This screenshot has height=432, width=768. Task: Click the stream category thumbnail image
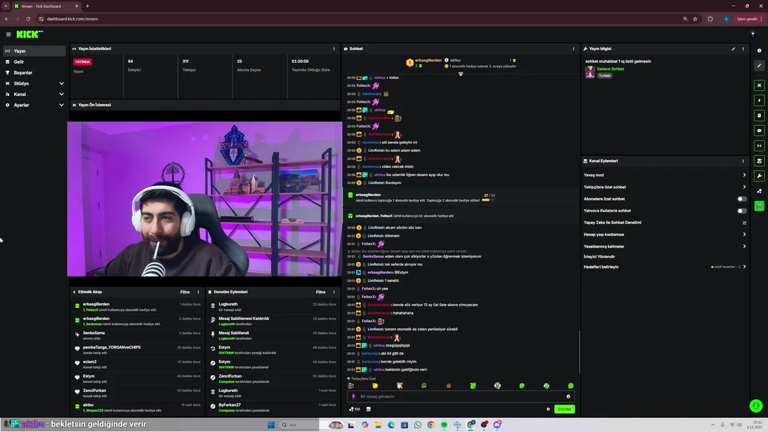[x=590, y=72]
